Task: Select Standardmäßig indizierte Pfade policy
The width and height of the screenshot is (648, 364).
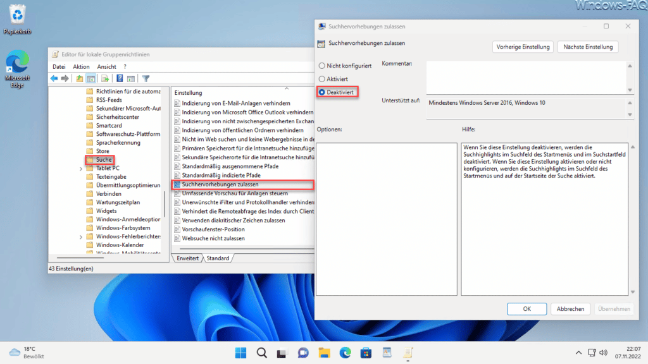Action: point(221,176)
